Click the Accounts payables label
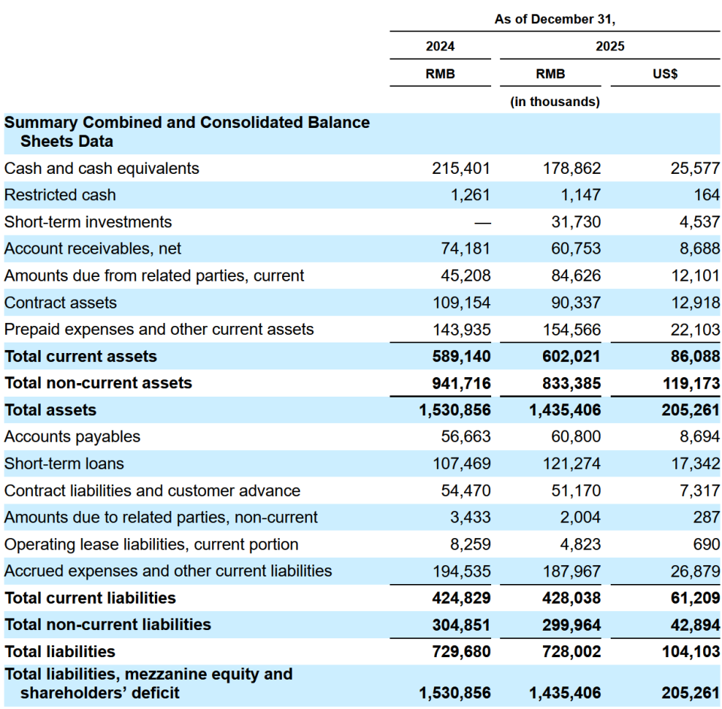Image resolution: width=722 pixels, height=709 pixels. pyautogui.click(x=72, y=437)
